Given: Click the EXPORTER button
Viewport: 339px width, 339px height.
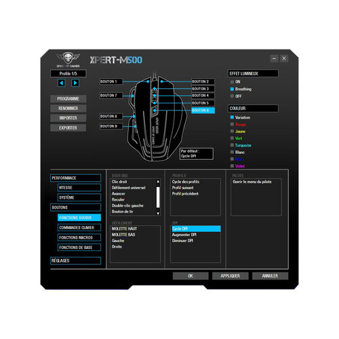Looking at the screenshot, I should point(68,128).
